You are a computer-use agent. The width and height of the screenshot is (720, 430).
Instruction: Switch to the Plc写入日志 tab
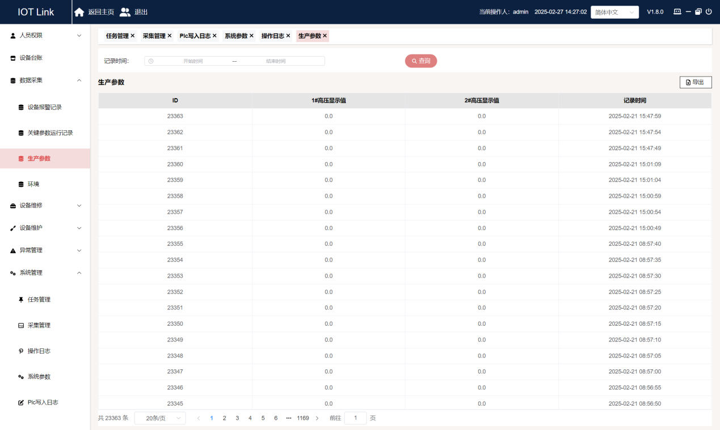195,36
